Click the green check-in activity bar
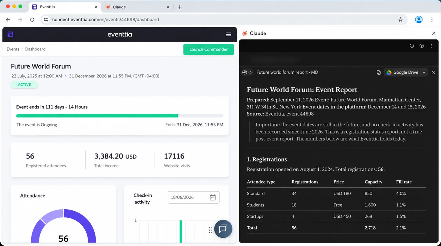The width and height of the screenshot is (441, 246). click(x=181, y=231)
